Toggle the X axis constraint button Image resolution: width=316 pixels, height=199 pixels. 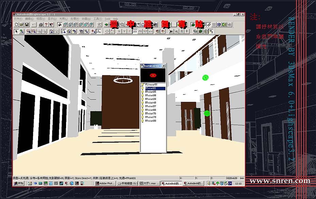point(119,31)
